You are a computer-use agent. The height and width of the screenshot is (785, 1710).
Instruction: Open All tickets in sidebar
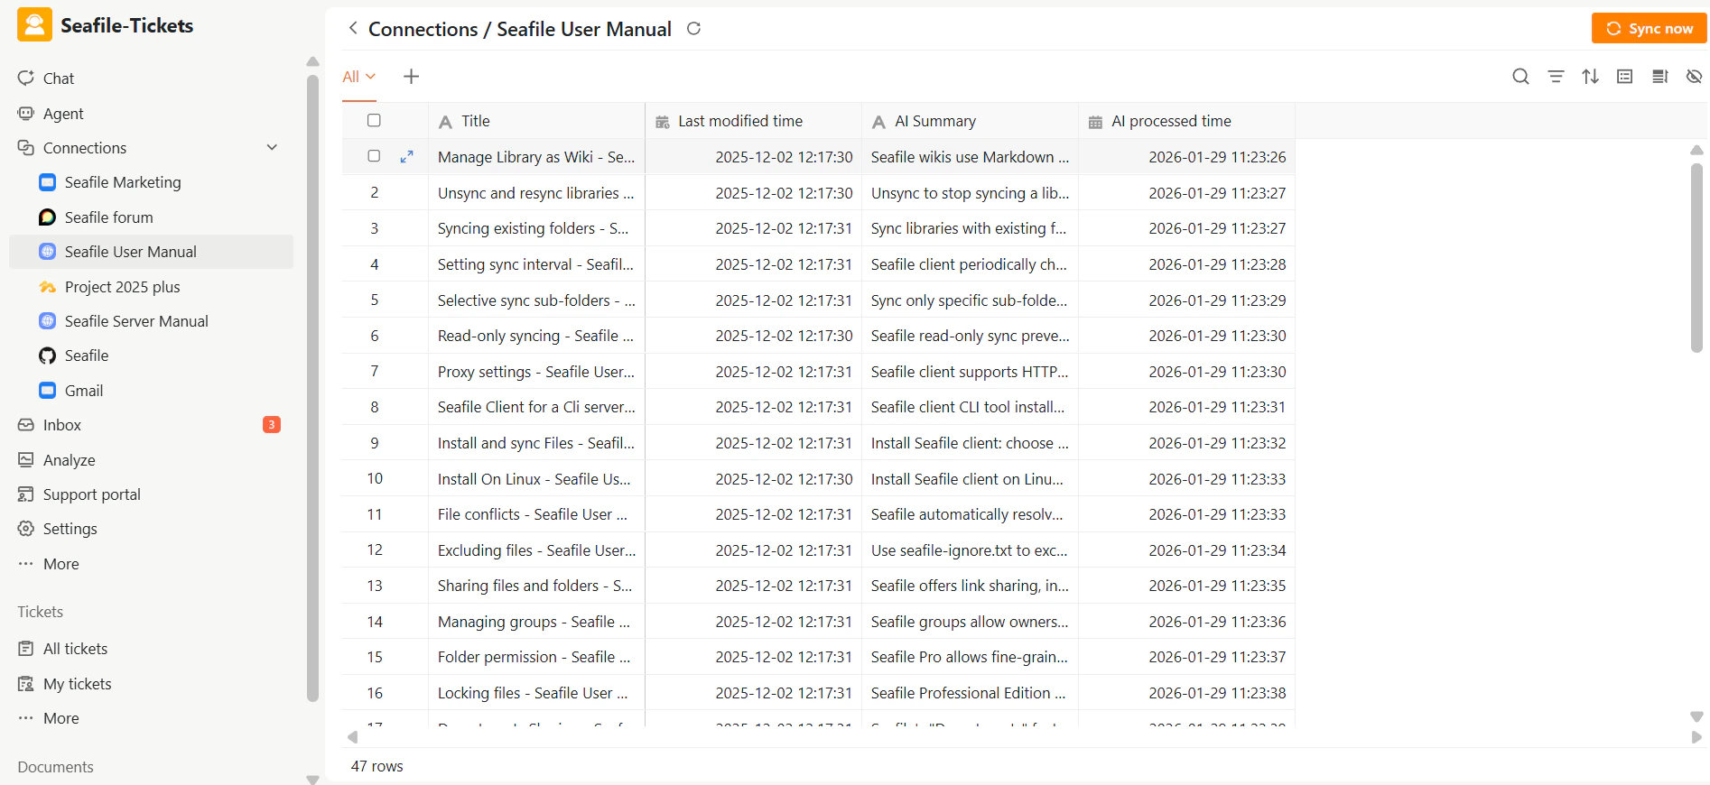[x=151, y=649]
